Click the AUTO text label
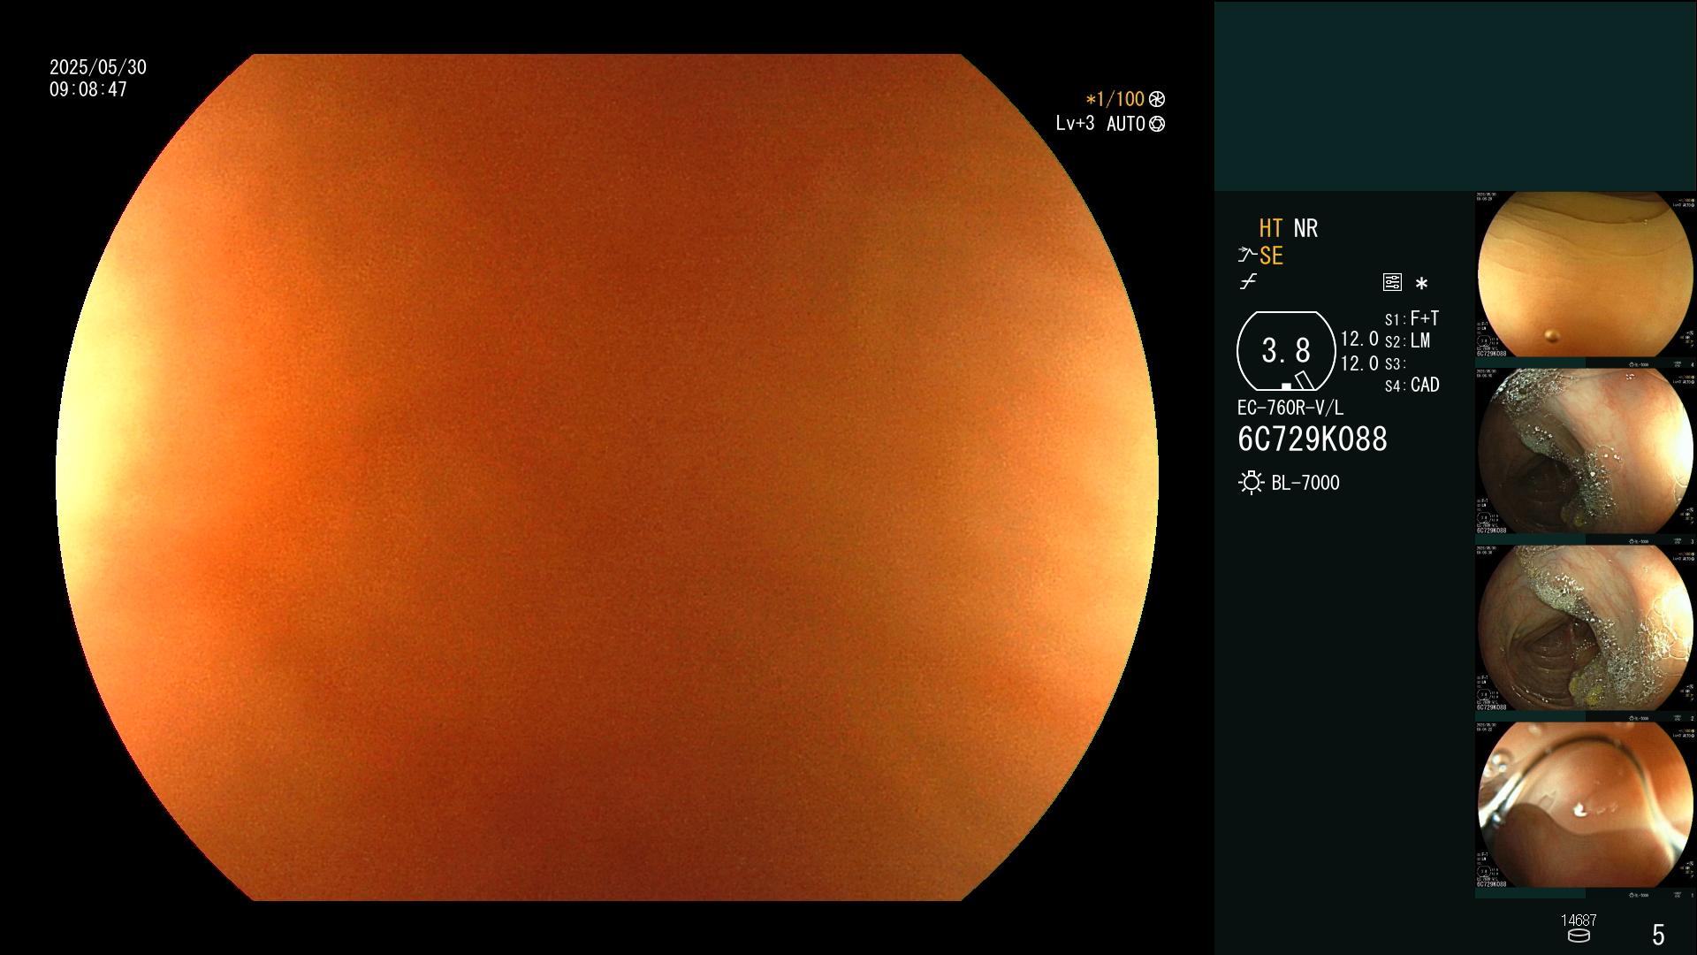 pyautogui.click(x=1125, y=124)
